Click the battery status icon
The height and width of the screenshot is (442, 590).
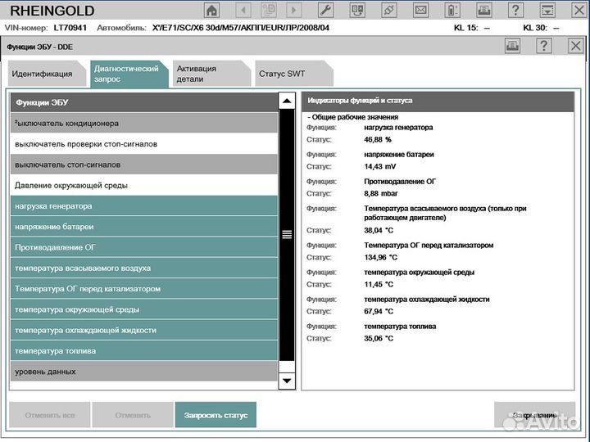point(452,10)
